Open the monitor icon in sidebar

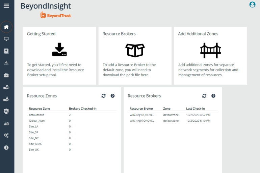6,39
